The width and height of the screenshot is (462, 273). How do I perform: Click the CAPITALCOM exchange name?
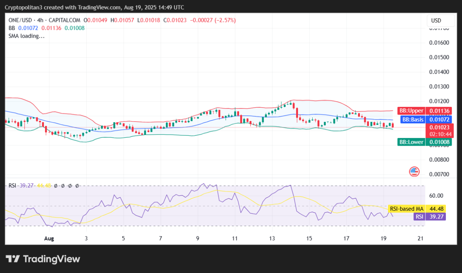click(x=65, y=20)
